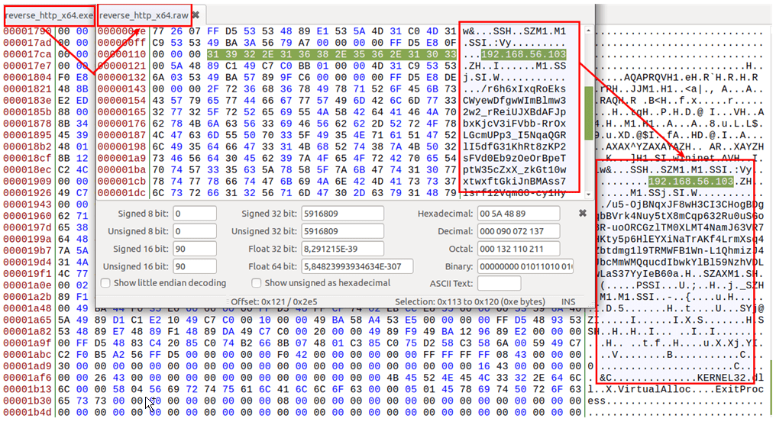The height and width of the screenshot is (425, 776).
Task: Click the highlighted hex bytes on row 00000110
Action: pyautogui.click(x=331, y=54)
